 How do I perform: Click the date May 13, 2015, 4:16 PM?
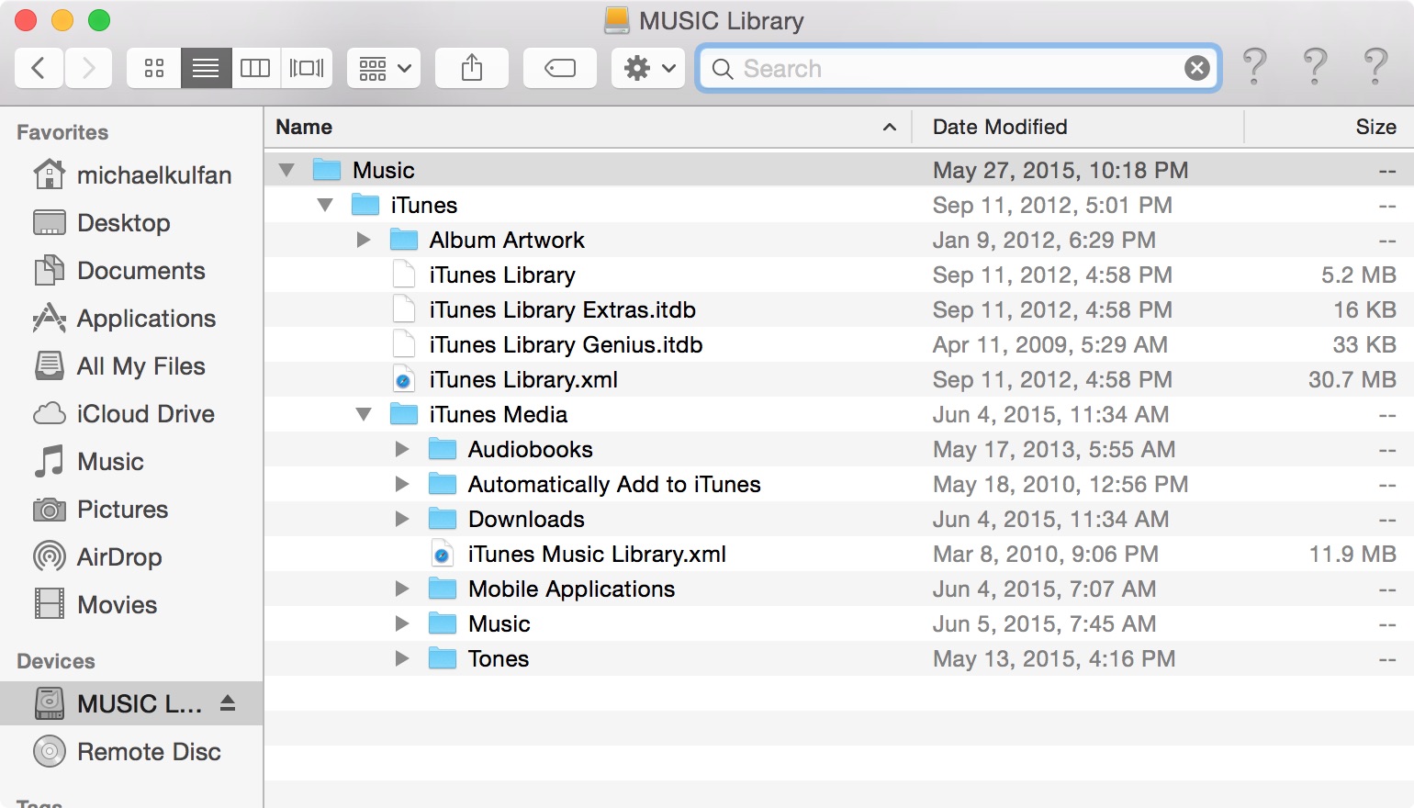click(x=1054, y=659)
